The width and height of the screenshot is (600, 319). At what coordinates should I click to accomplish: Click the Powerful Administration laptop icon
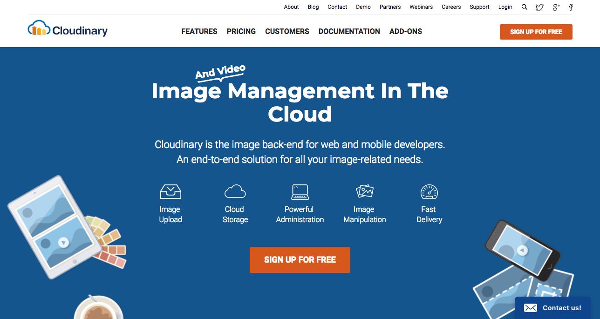[x=300, y=191]
